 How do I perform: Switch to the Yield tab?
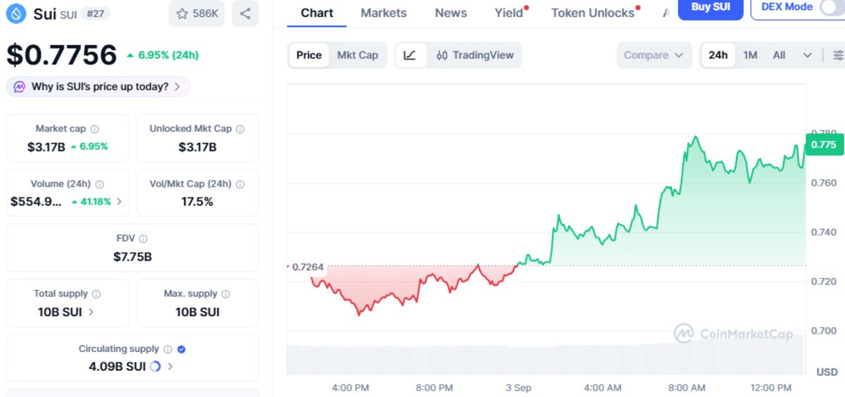tap(509, 13)
